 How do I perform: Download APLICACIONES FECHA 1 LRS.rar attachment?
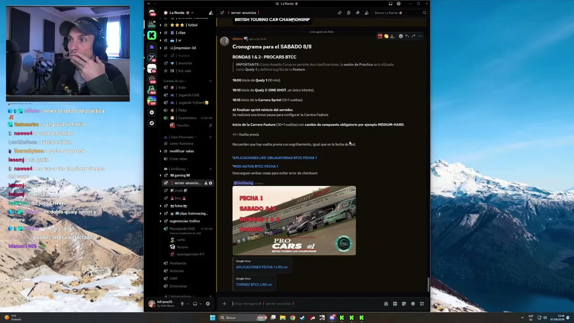tap(262, 267)
